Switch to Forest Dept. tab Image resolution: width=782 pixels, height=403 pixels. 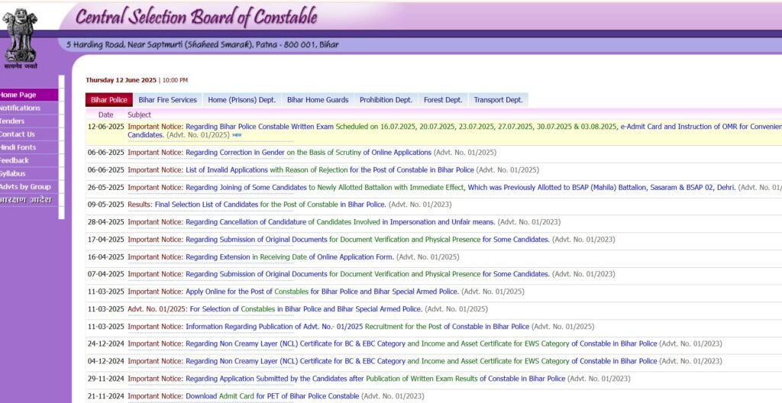tap(444, 100)
